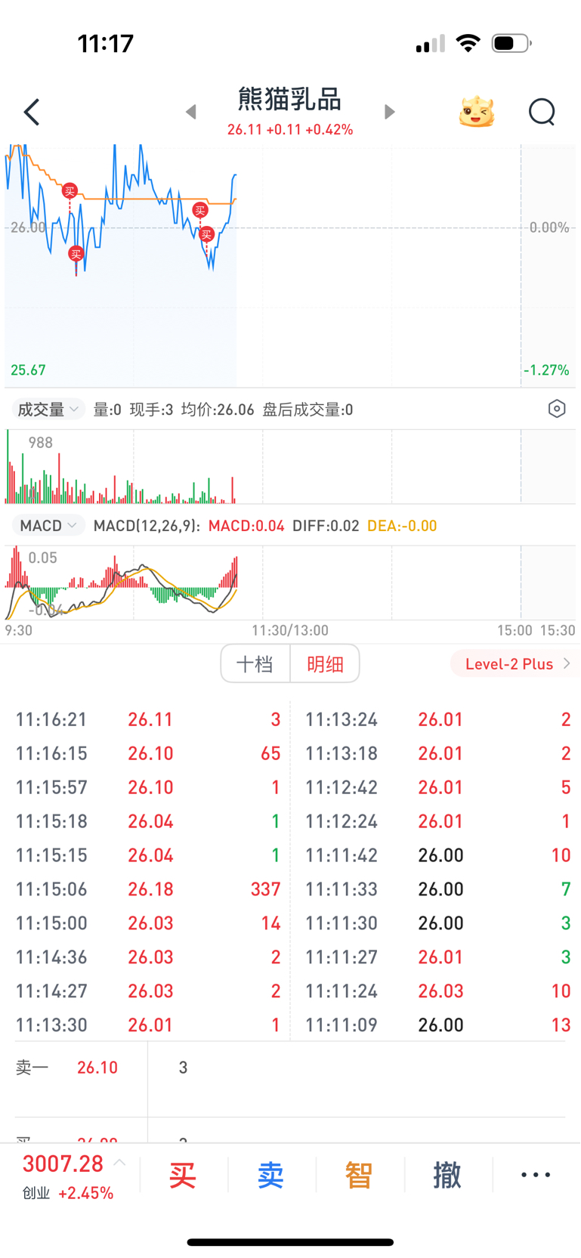Select the 11:11:24 trade at 26.03
The height and width of the screenshot is (1258, 581).
[x=437, y=991]
